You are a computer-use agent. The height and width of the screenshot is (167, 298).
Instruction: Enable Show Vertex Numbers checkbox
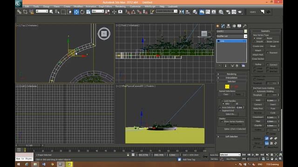[222, 122]
